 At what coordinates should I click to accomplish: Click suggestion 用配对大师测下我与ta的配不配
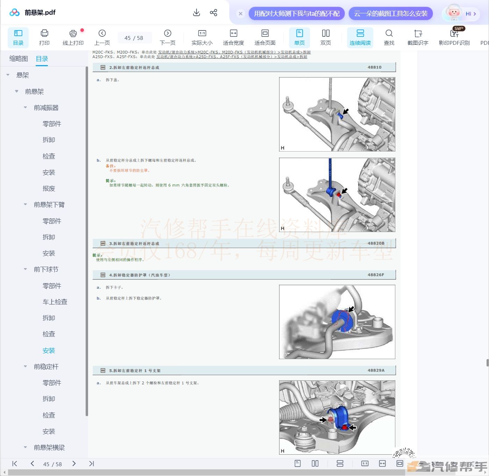tap(297, 14)
